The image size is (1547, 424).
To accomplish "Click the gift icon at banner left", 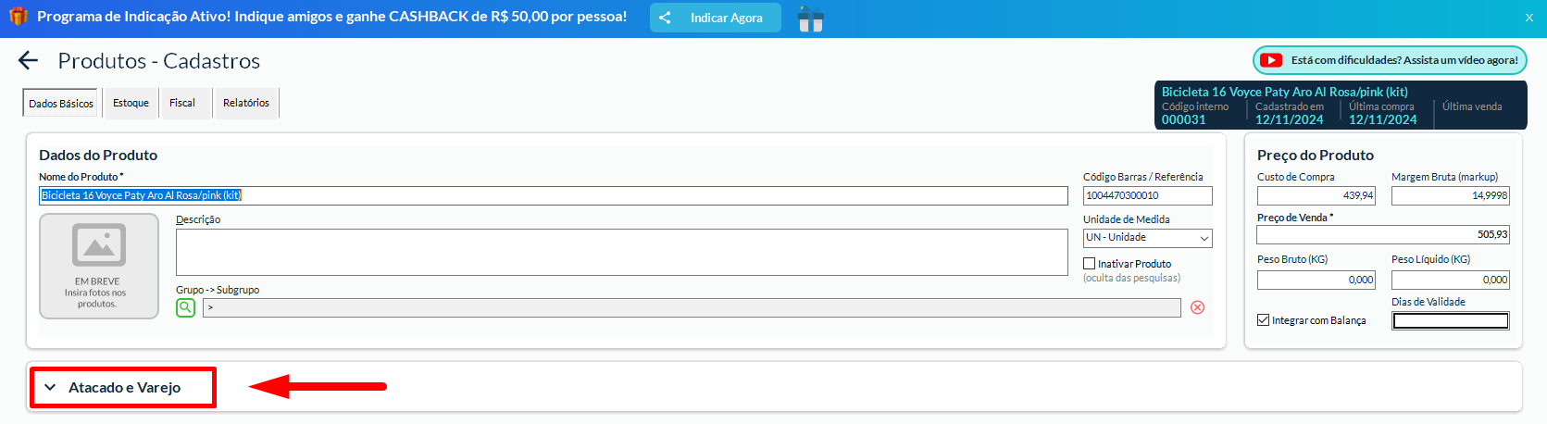I will (x=18, y=17).
